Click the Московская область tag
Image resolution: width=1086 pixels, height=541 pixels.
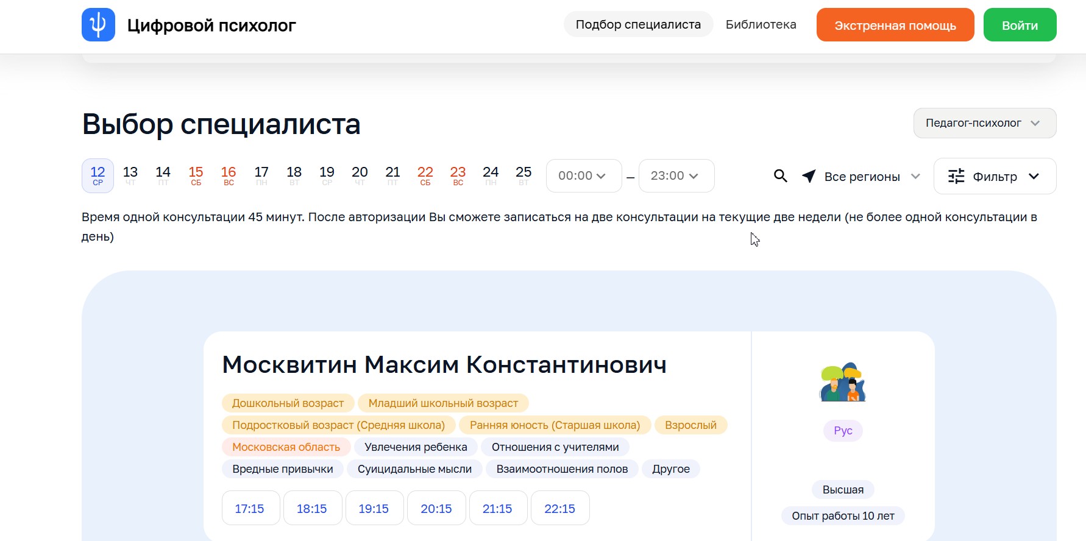pyautogui.click(x=286, y=447)
